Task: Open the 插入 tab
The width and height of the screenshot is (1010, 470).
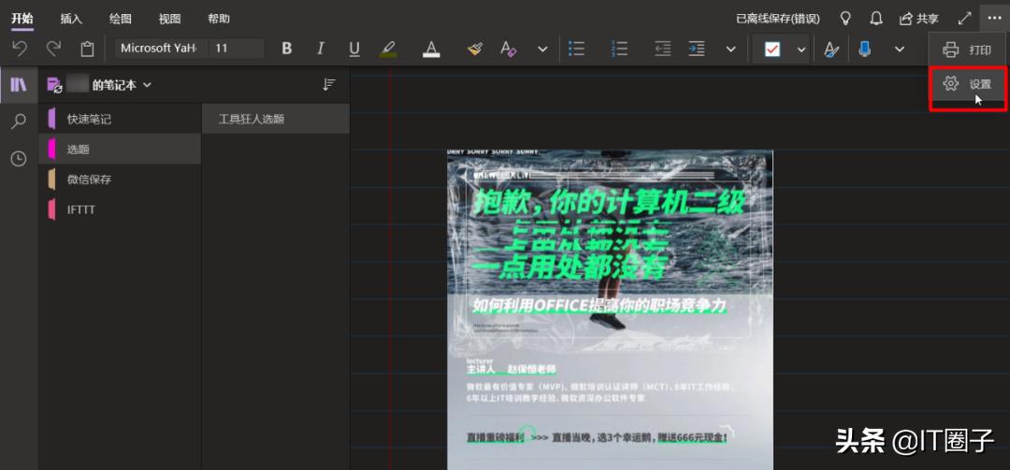Action: pyautogui.click(x=71, y=19)
